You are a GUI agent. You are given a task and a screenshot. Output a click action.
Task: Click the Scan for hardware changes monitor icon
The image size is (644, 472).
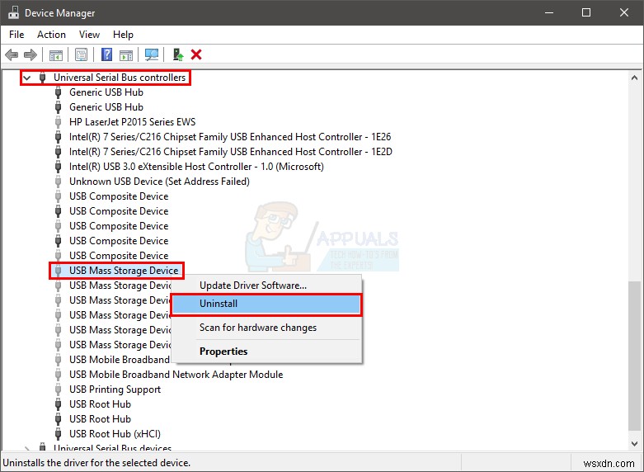pyautogui.click(x=152, y=54)
